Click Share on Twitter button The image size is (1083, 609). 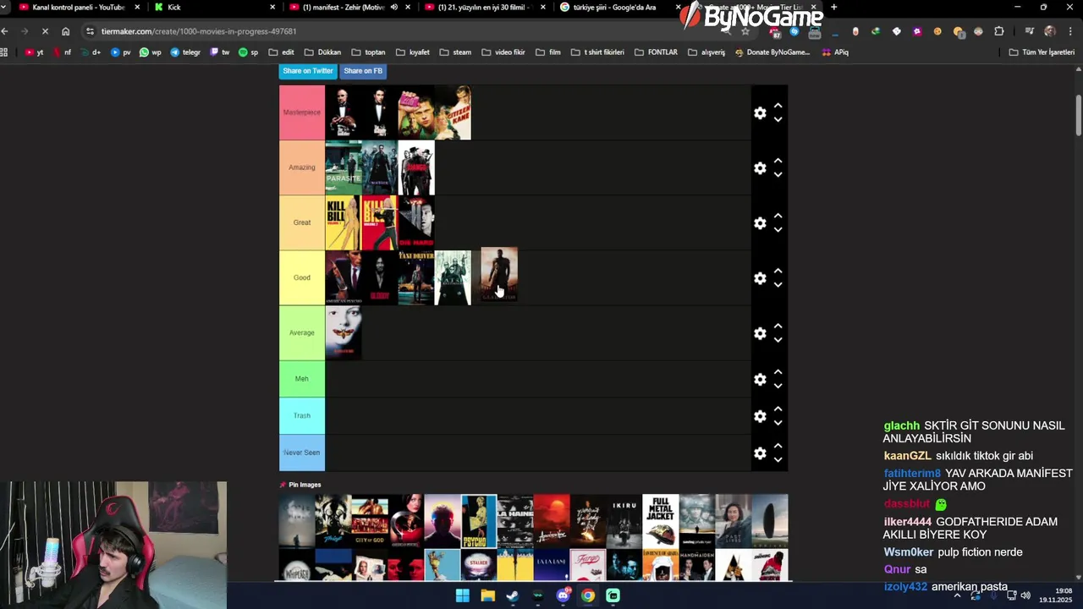click(x=308, y=71)
